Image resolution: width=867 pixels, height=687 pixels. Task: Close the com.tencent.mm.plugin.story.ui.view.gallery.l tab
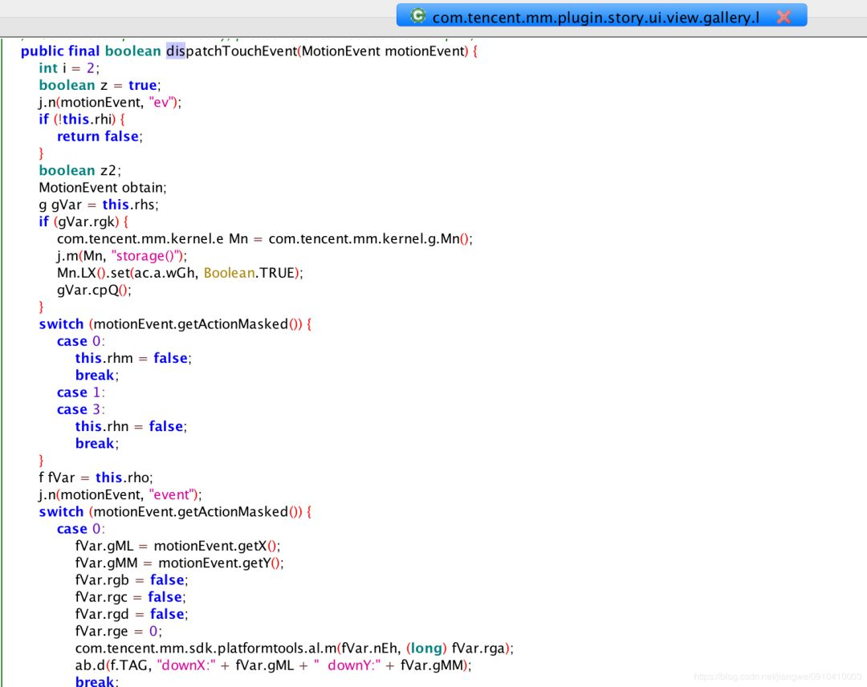(784, 17)
